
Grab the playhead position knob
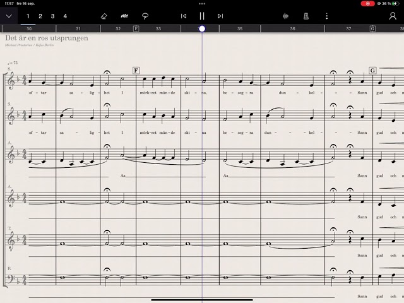click(202, 28)
